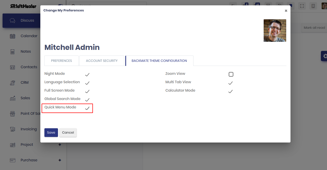This screenshot has width=327, height=170.
Task: Click Mitchell Admin's profile photo
Action: [275, 31]
